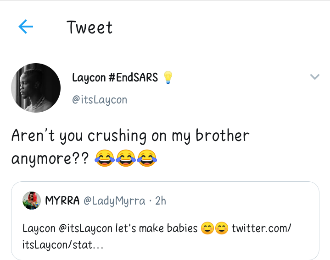Image resolution: width=330 pixels, height=260 pixels.
Task: Tap the @LadyMyrra handle
Action: tap(113, 200)
